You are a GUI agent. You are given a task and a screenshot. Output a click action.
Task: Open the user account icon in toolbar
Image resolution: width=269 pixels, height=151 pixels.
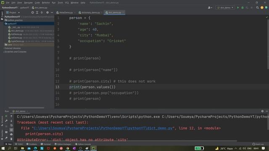click(x=210, y=8)
